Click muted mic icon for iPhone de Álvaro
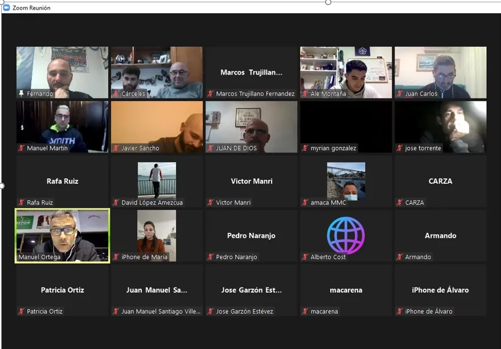The width and height of the screenshot is (501, 349). pyautogui.click(x=400, y=311)
